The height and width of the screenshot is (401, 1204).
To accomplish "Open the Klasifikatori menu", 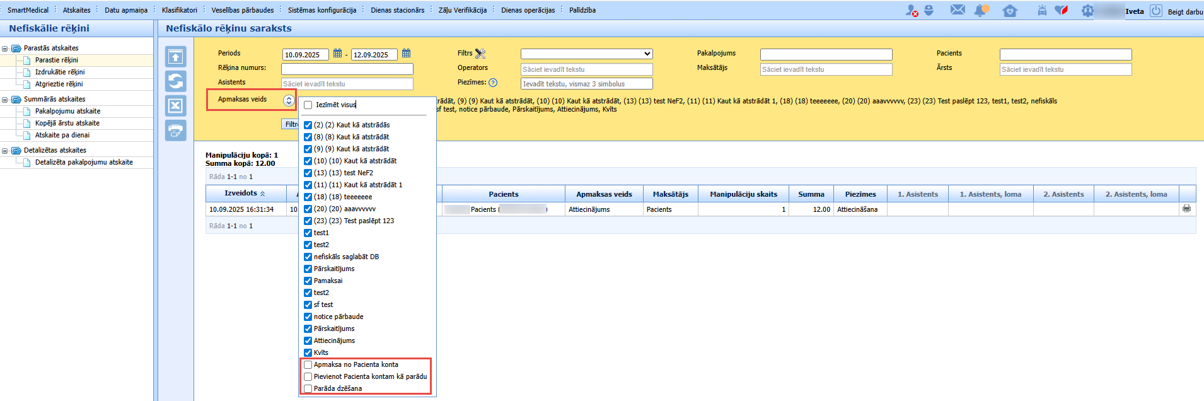I will point(180,10).
